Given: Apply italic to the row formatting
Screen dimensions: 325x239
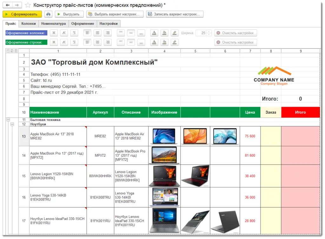Looking at the screenshot, I should coord(64,42).
